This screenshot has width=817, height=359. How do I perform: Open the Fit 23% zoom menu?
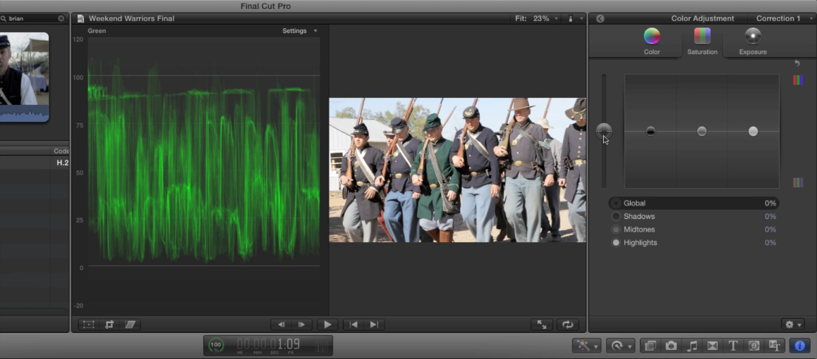pos(536,19)
